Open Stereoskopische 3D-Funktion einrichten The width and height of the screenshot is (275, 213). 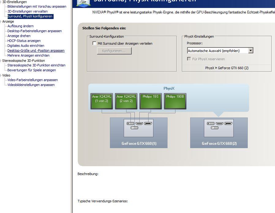click(x=36, y=65)
